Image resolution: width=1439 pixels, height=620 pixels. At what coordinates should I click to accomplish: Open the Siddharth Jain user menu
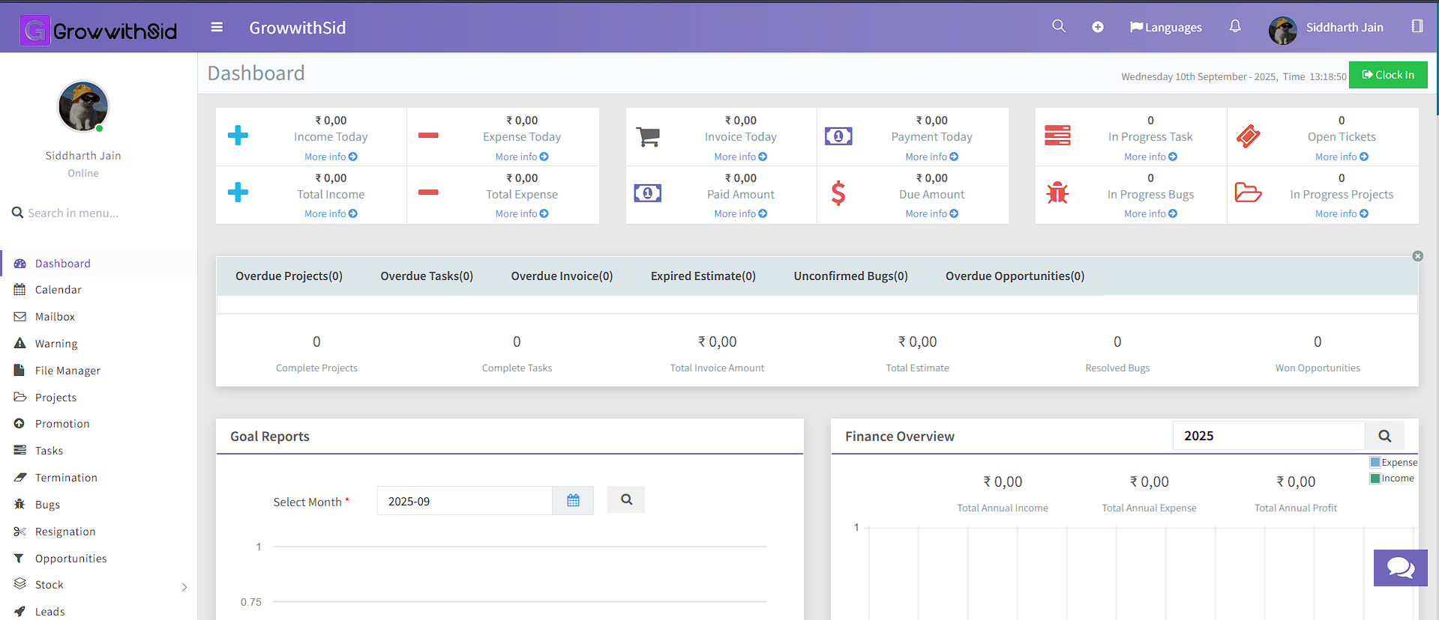pos(1326,28)
